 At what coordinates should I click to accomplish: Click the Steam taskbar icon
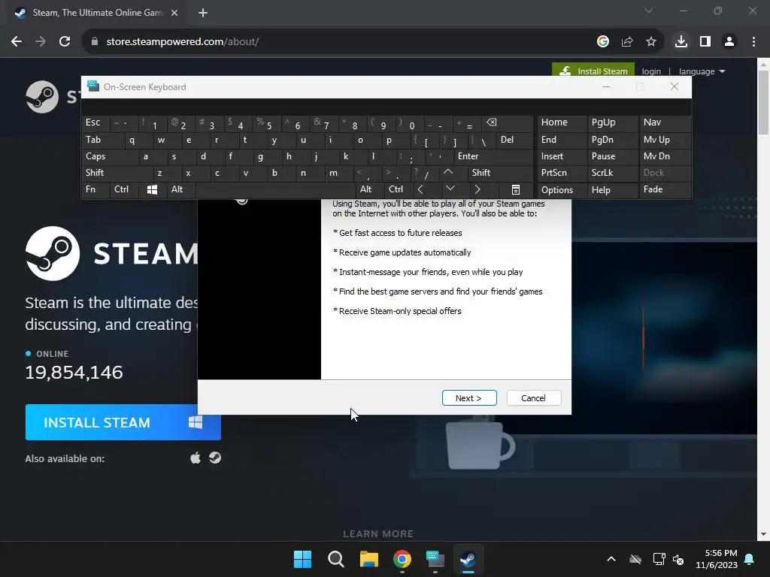(x=468, y=559)
